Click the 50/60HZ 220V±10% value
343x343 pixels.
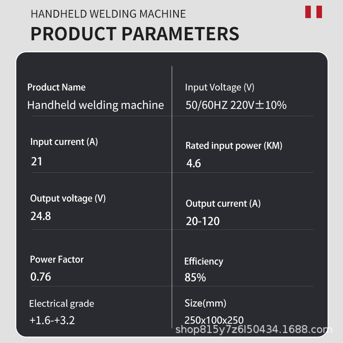236,105
